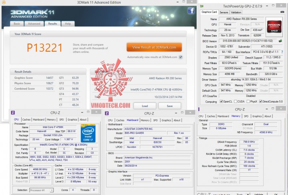
Task: Open Memory tab in CPU-Z Mainboard window
Action: click(145, 120)
